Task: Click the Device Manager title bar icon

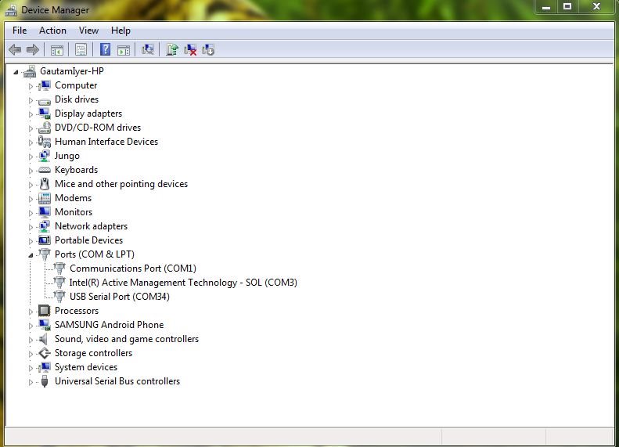Action: [x=11, y=10]
